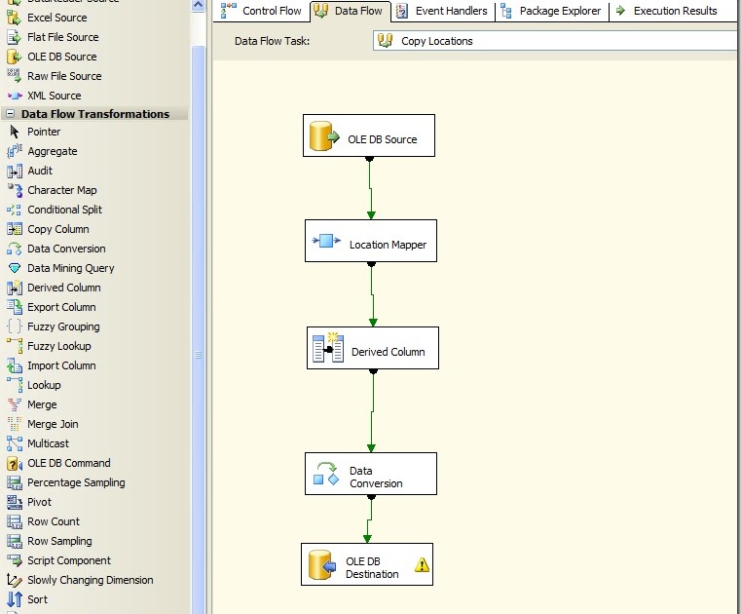Pick the Slowly Changing Dimension icon
This screenshot has height=614, width=741.
[x=14, y=580]
